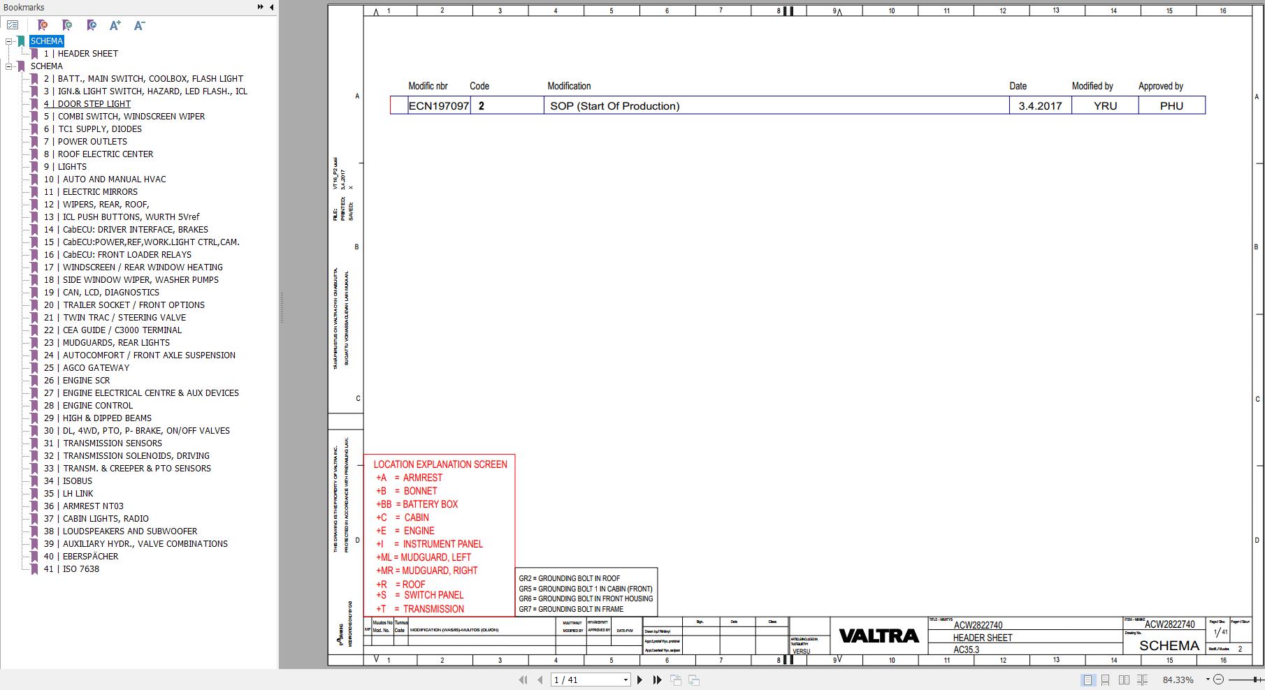Open bookmark 36 | ARMREST NT03

[x=84, y=506]
